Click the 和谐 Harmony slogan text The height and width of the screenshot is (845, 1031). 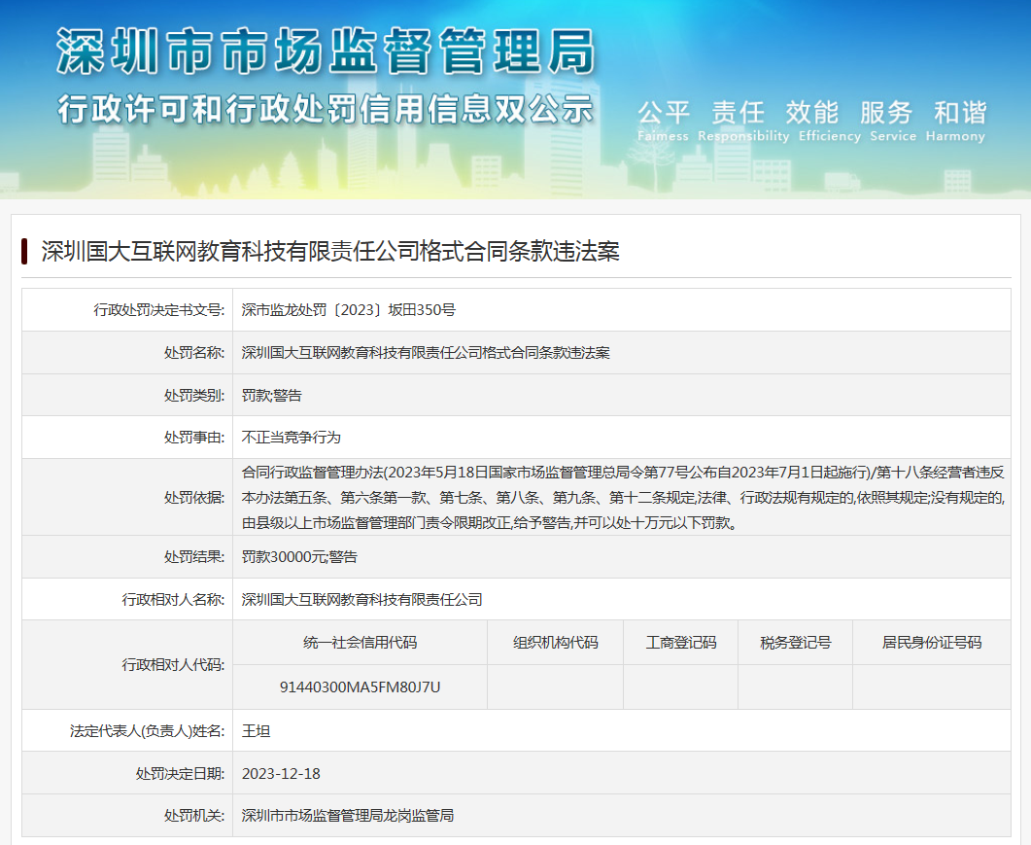(x=955, y=122)
